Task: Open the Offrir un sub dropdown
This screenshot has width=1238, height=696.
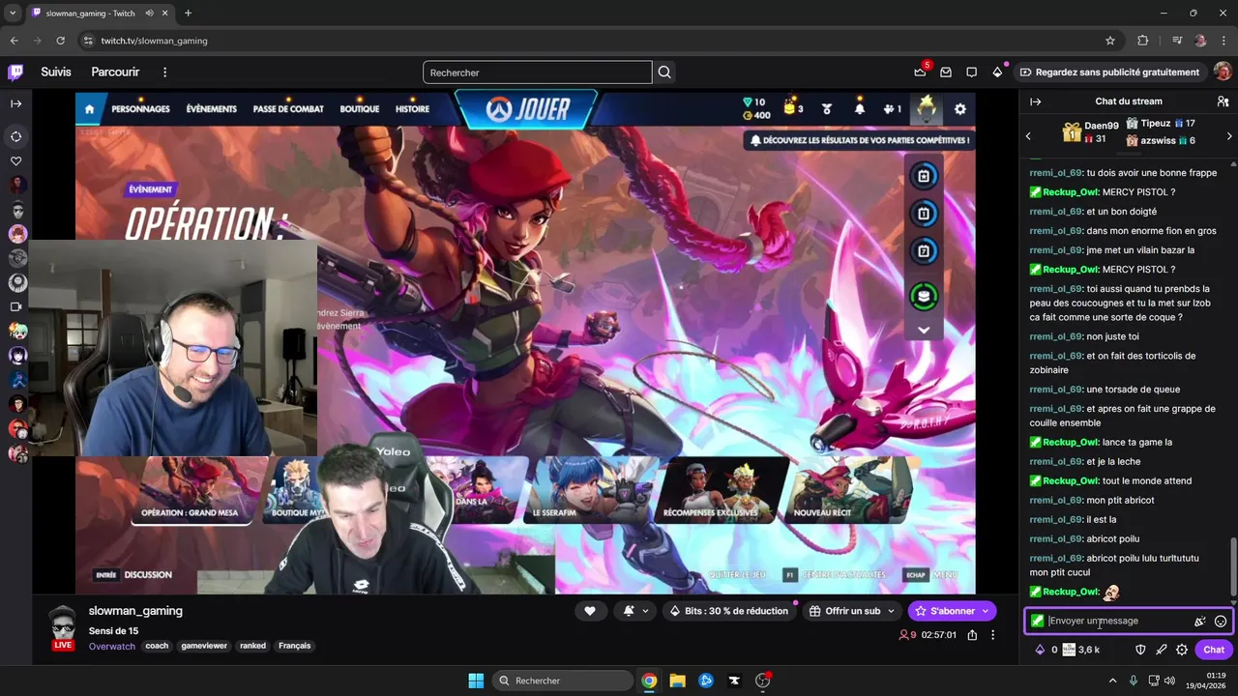Action: [852, 611]
